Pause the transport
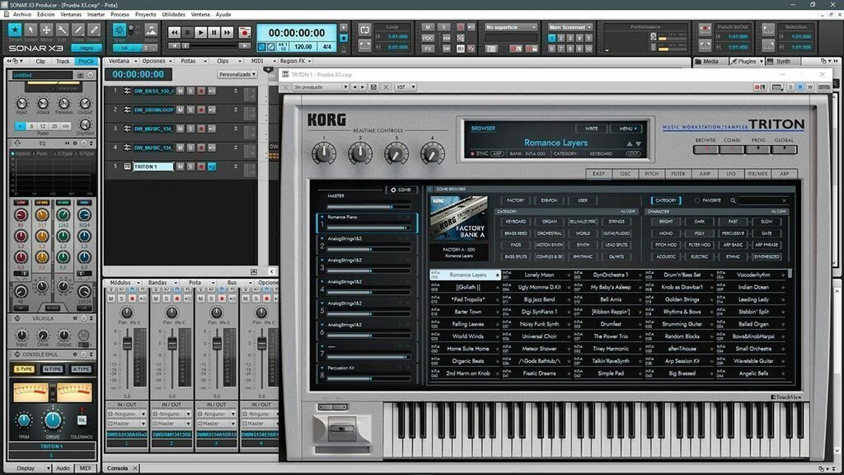The image size is (844, 475). (x=213, y=33)
